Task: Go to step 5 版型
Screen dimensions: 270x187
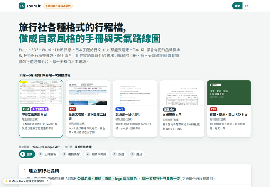Action: click(x=119, y=154)
